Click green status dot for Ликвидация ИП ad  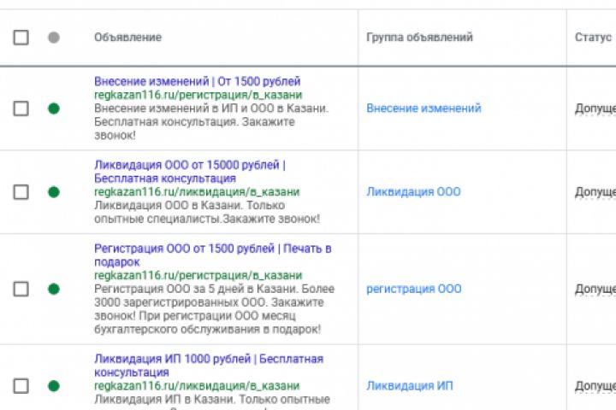click(x=54, y=386)
